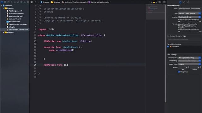Open the Location dropdown Relative to Group
Screen dimensions: 202x113
(189, 17)
